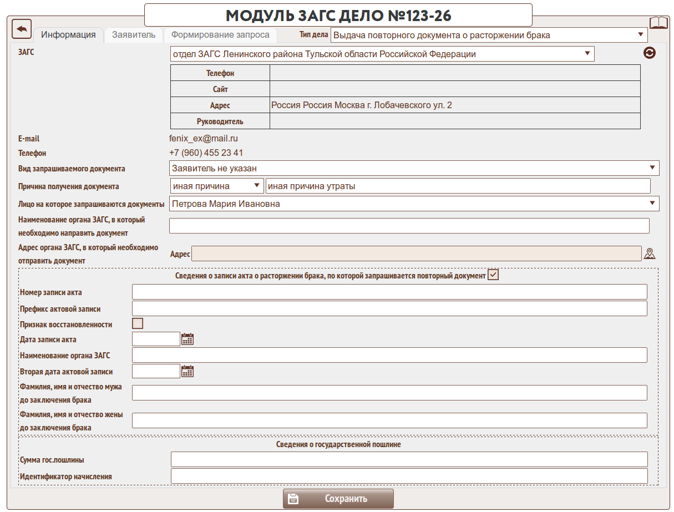Click the back arrow button
Screen dimensions: 674x512
pos(21,29)
